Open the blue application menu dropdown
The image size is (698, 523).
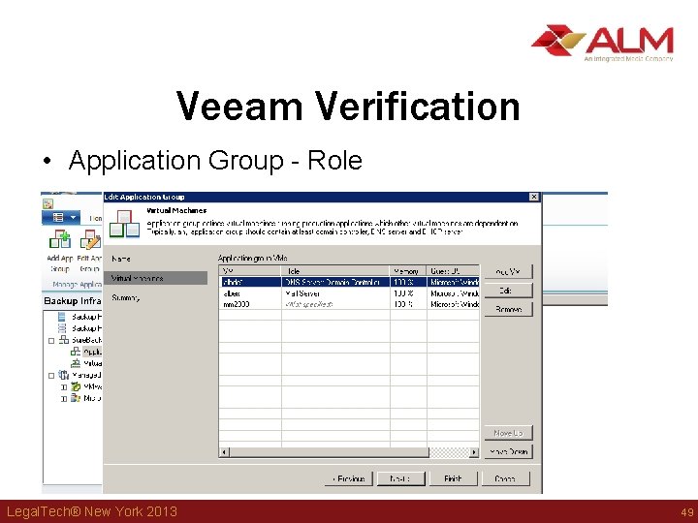(x=61, y=218)
